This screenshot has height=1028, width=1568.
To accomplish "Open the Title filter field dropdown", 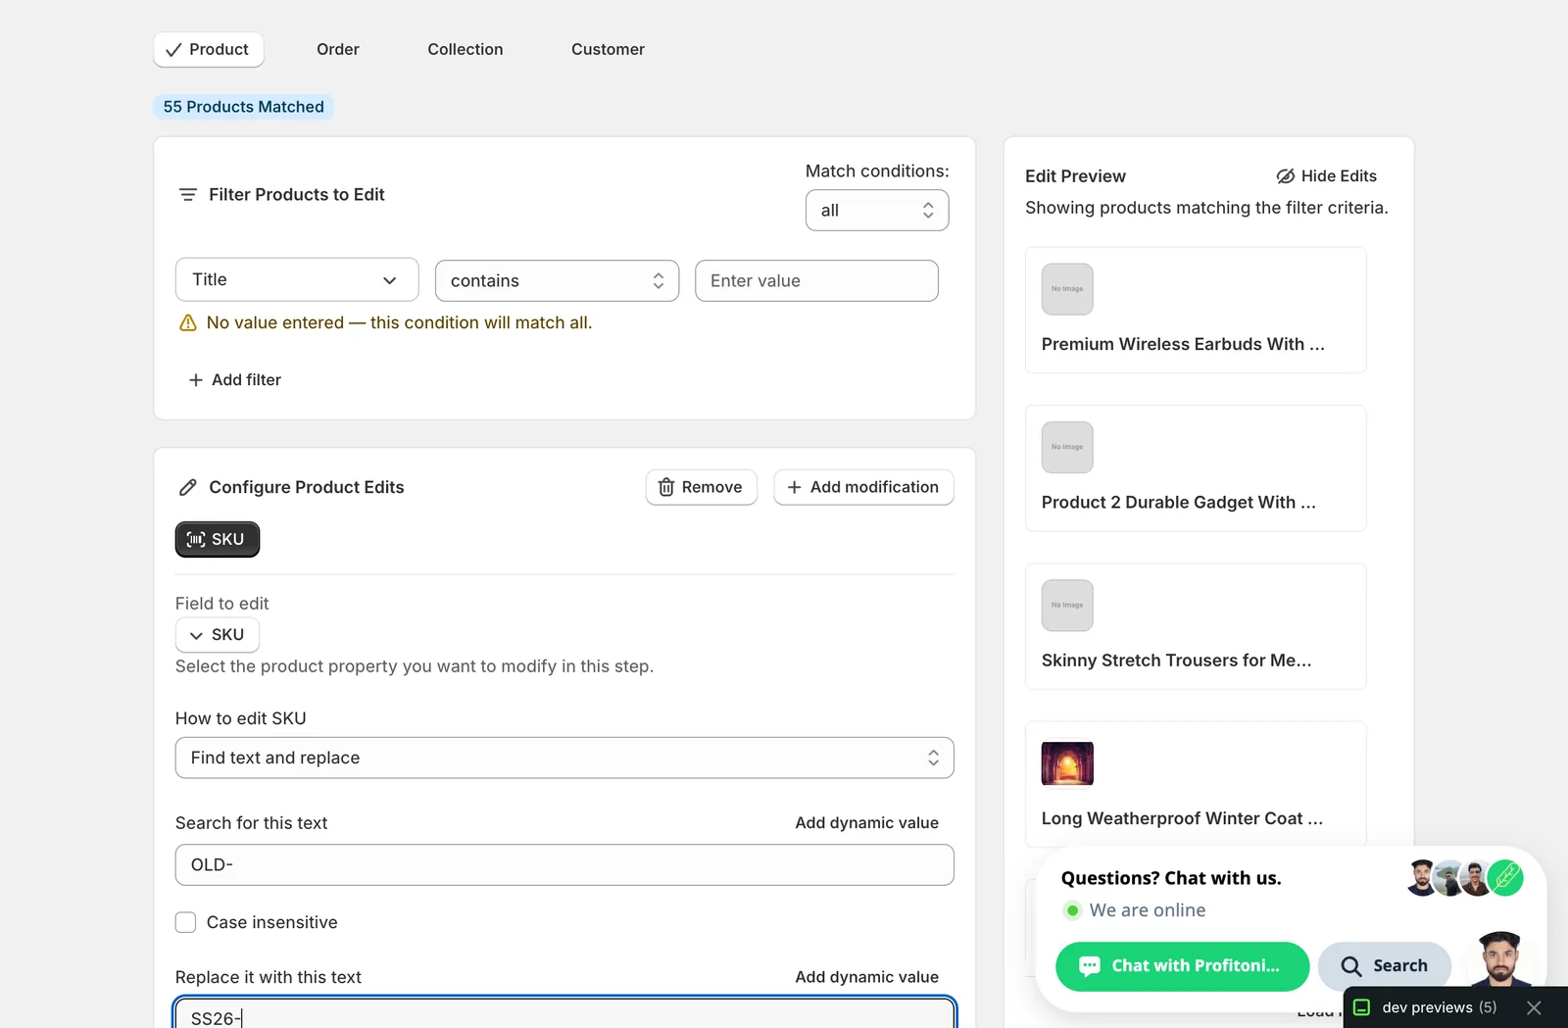I will pyautogui.click(x=297, y=279).
